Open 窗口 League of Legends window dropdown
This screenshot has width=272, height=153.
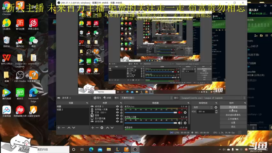[x=213, y=98]
